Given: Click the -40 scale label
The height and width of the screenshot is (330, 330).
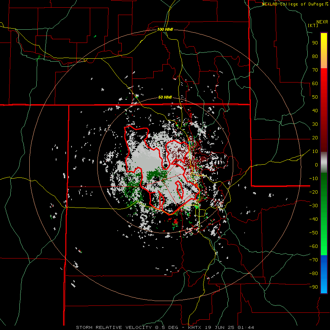Looking at the screenshot, I should point(313,219).
